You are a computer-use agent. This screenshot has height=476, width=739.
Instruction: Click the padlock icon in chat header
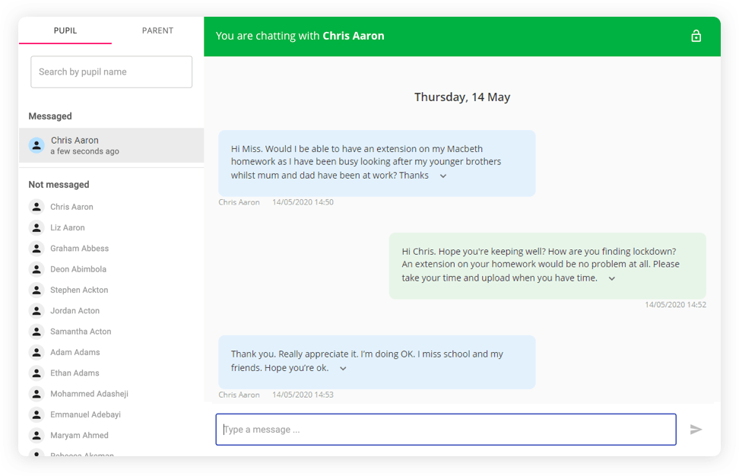(x=696, y=36)
